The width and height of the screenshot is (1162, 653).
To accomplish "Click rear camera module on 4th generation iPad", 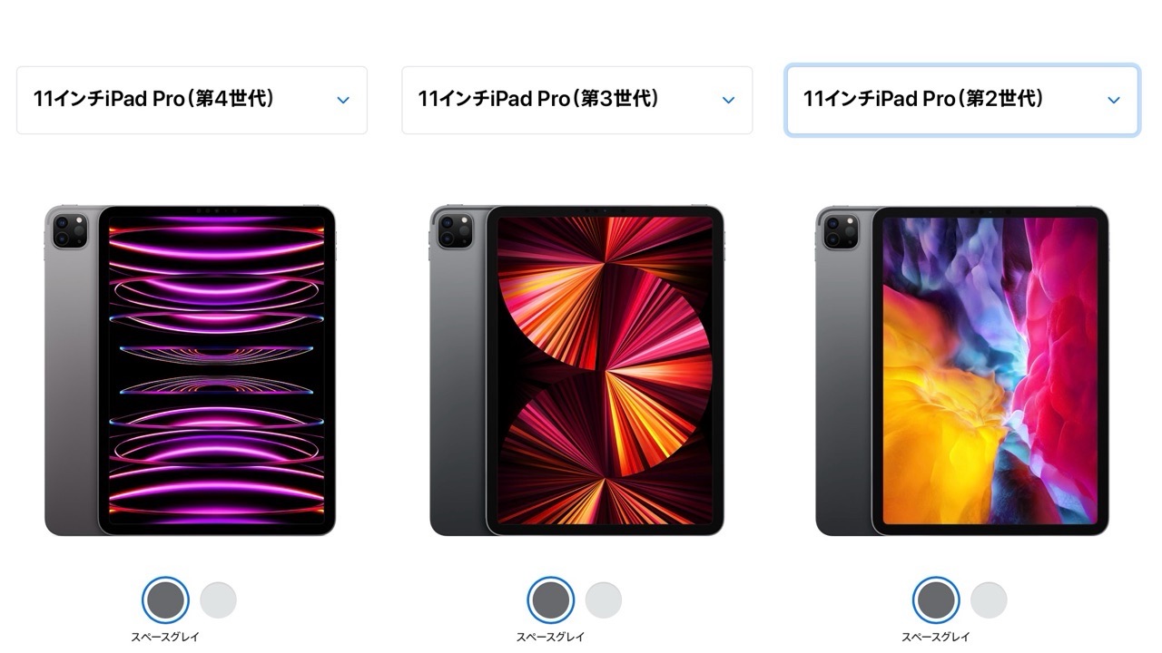I will click(69, 230).
